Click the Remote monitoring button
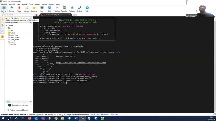The width and height of the screenshot is (216, 121). tap(19, 105)
